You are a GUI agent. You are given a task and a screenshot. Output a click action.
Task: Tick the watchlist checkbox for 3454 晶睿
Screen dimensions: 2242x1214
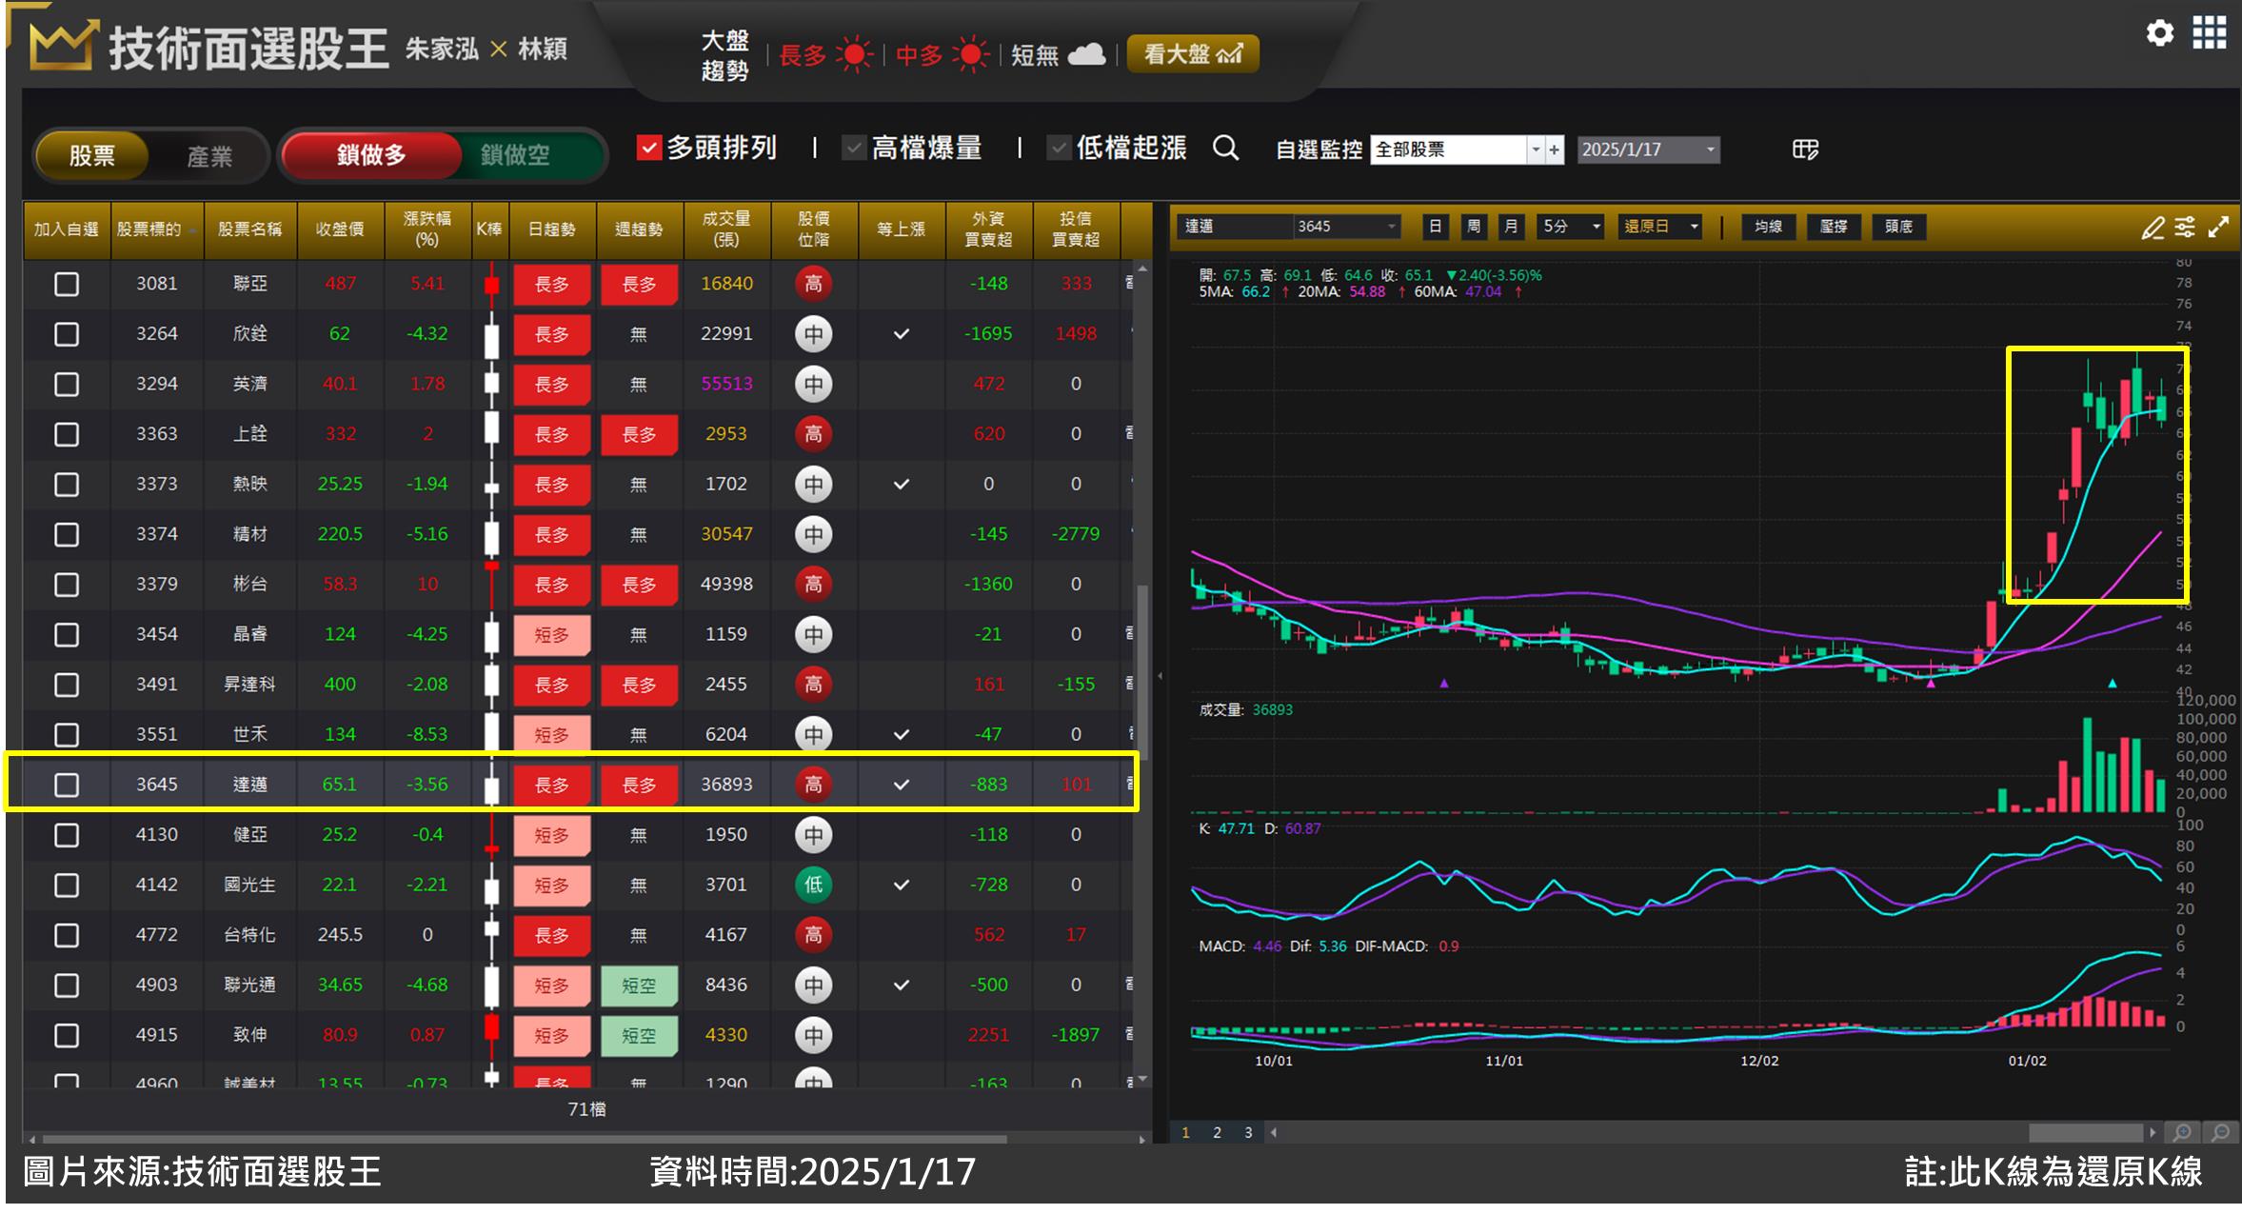coord(67,634)
